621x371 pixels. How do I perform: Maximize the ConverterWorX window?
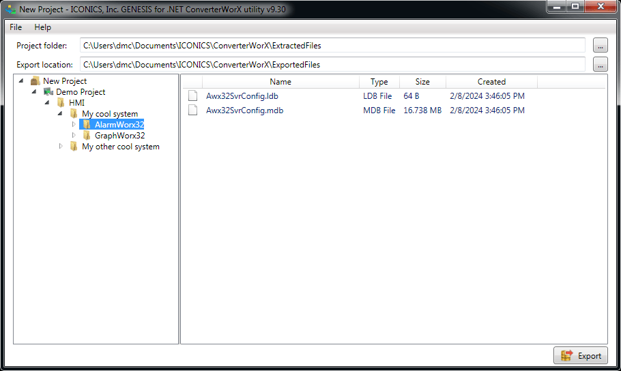575,6
